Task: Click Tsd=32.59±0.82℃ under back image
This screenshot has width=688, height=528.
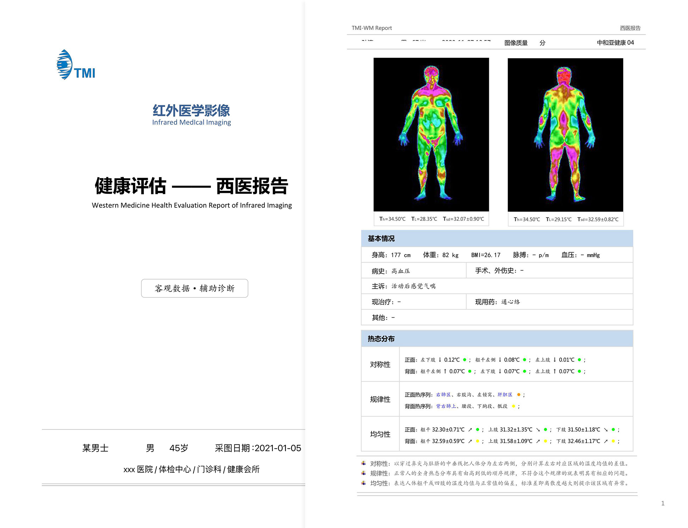Action: pos(598,219)
